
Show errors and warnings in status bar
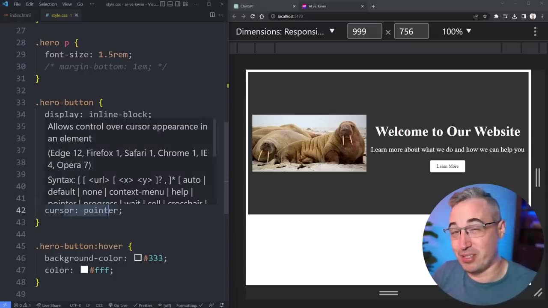coord(22,305)
